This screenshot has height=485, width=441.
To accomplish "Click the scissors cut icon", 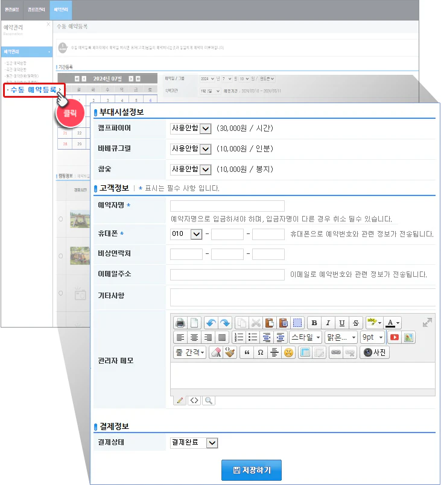I will [256, 323].
